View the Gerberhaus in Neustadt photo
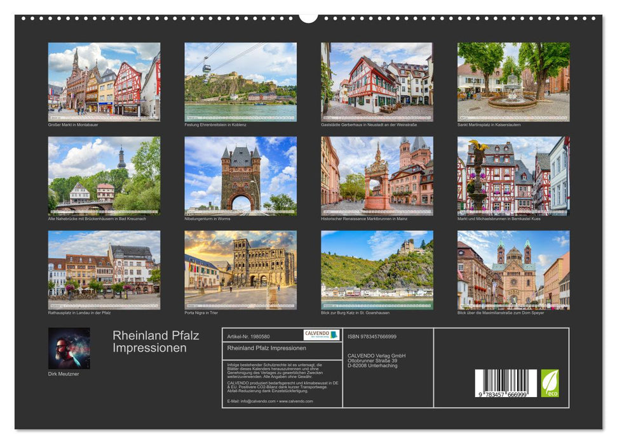617x444 pixels. (x=375, y=82)
